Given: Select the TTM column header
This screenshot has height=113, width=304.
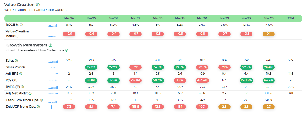Looking at the screenshot, I should (x=291, y=18).
